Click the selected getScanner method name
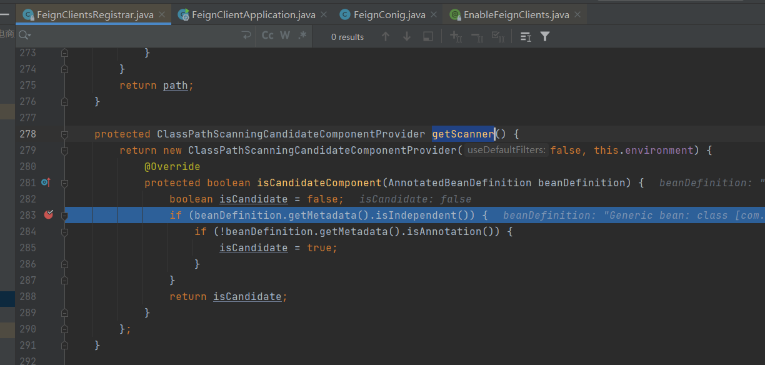The height and width of the screenshot is (365, 765). pyautogui.click(x=463, y=134)
